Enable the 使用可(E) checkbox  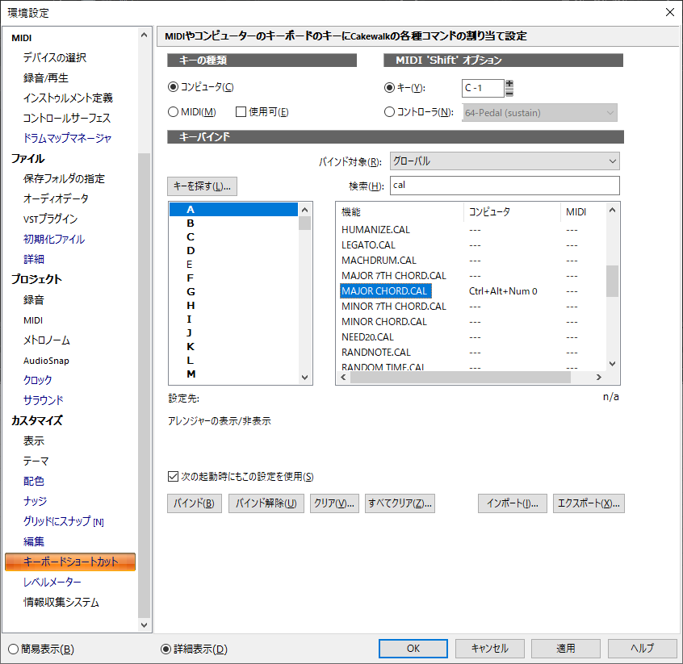point(241,112)
